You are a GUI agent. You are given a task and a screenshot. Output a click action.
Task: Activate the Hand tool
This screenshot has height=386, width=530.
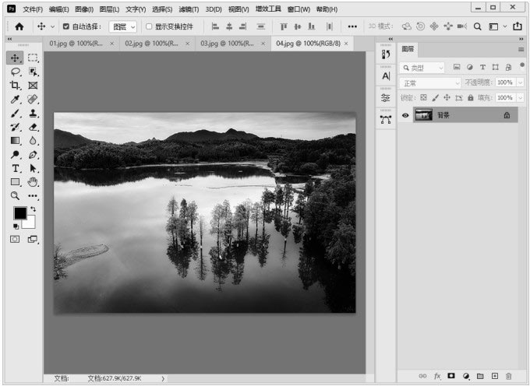(x=33, y=182)
